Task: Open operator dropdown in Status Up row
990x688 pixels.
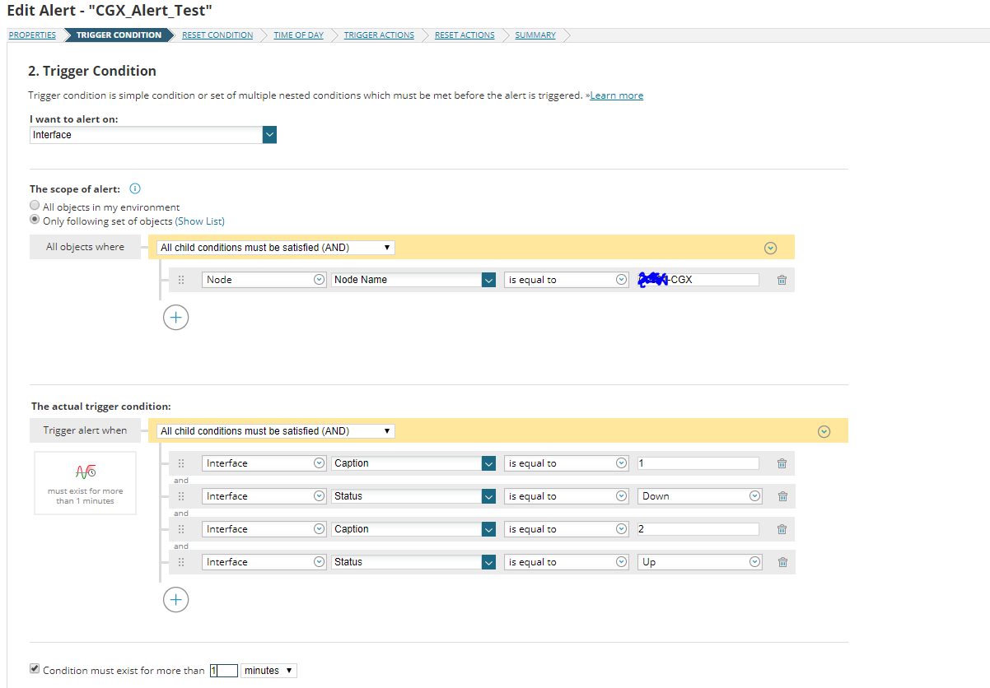Action: (x=567, y=562)
